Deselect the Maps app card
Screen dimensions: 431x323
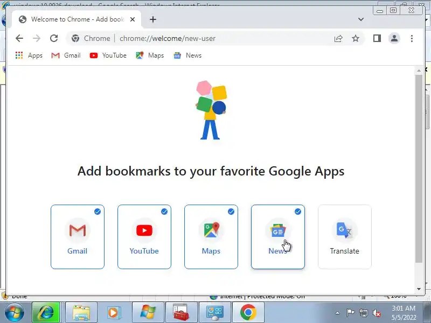click(211, 237)
